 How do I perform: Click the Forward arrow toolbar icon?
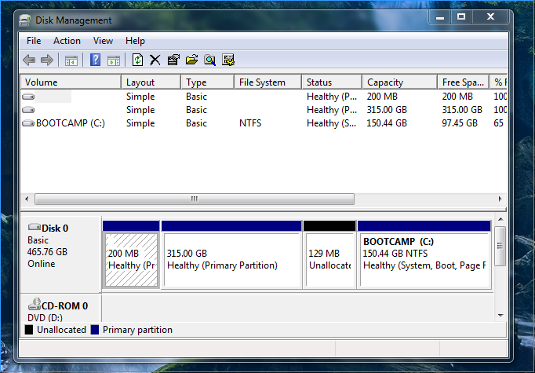pyautogui.click(x=47, y=60)
